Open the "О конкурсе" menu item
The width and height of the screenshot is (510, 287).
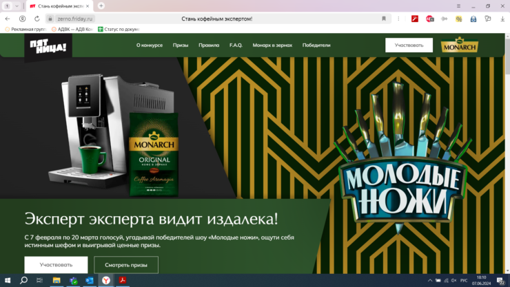pyautogui.click(x=150, y=45)
